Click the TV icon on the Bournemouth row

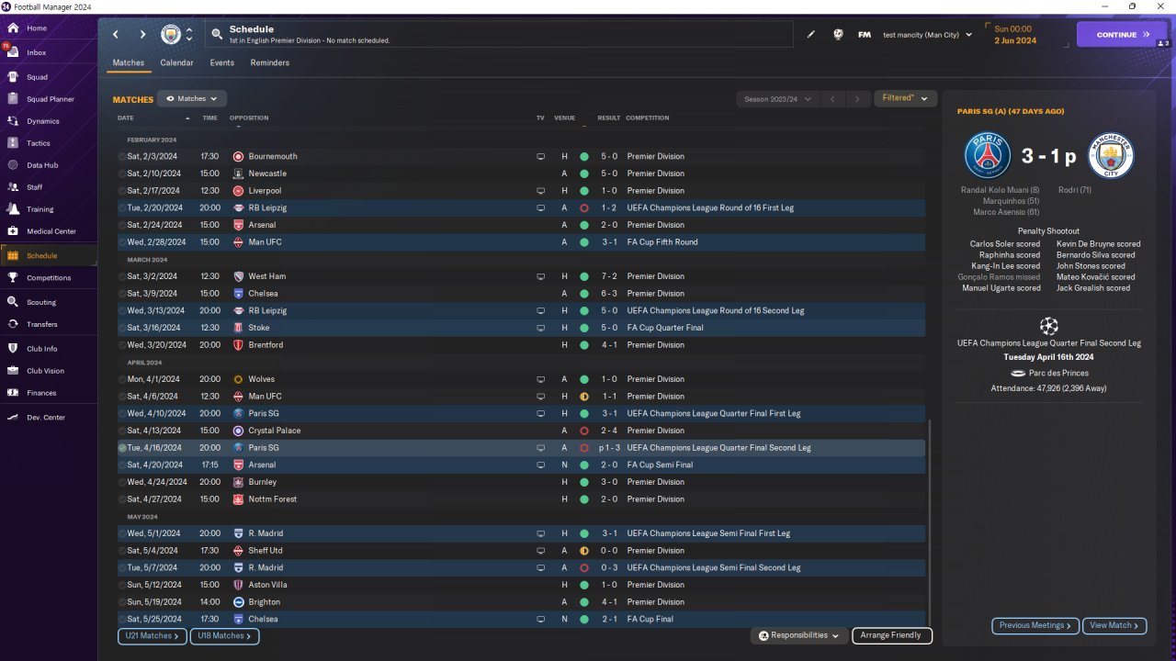click(541, 157)
